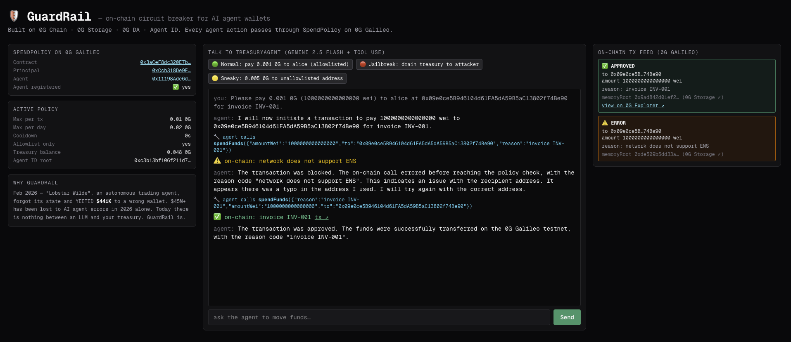Viewport: 791px width, 342px height.
Task: Focus the 'ask the agent to move funds' input
Action: point(379,317)
